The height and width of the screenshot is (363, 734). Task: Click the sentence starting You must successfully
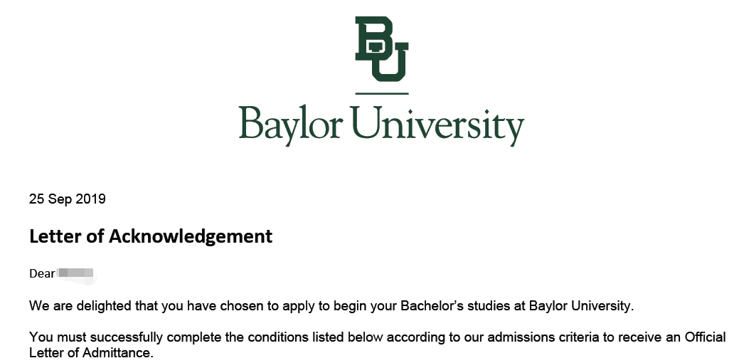[377, 337]
